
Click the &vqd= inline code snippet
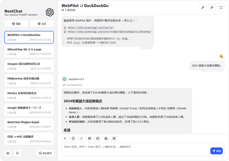click(x=77, y=43)
